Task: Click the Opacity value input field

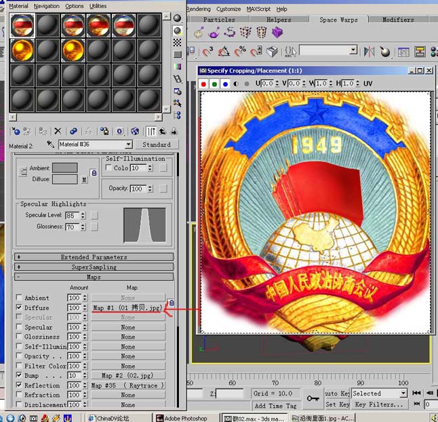Action: [138, 189]
